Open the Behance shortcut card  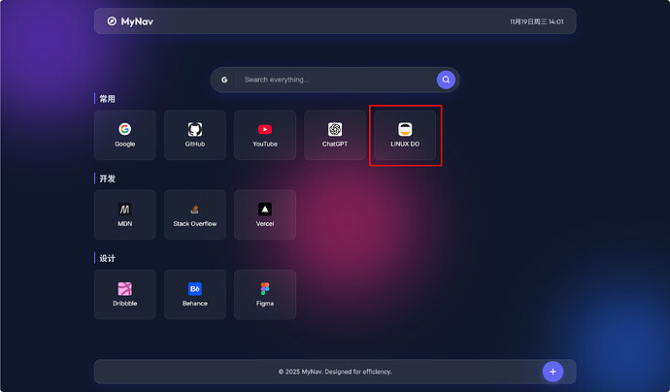tap(195, 294)
